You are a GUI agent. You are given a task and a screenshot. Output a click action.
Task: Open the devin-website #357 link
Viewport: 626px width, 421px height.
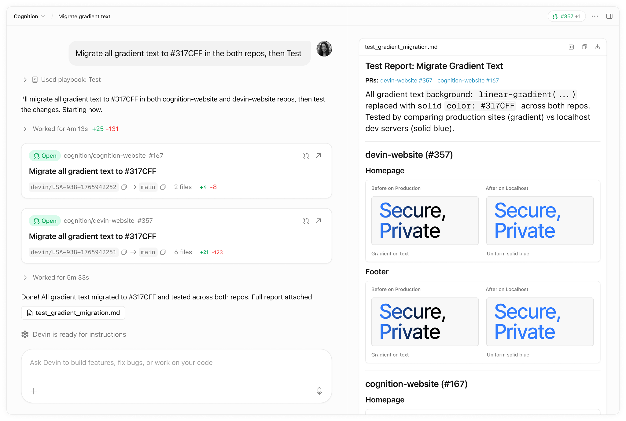[406, 81]
